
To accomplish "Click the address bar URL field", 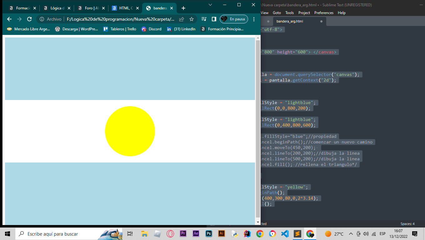I will coord(121,19).
